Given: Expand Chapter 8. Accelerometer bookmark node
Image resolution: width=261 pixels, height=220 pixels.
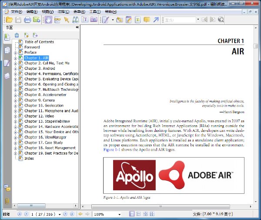Looking at the screenshot, I should click(x=16, y=95).
